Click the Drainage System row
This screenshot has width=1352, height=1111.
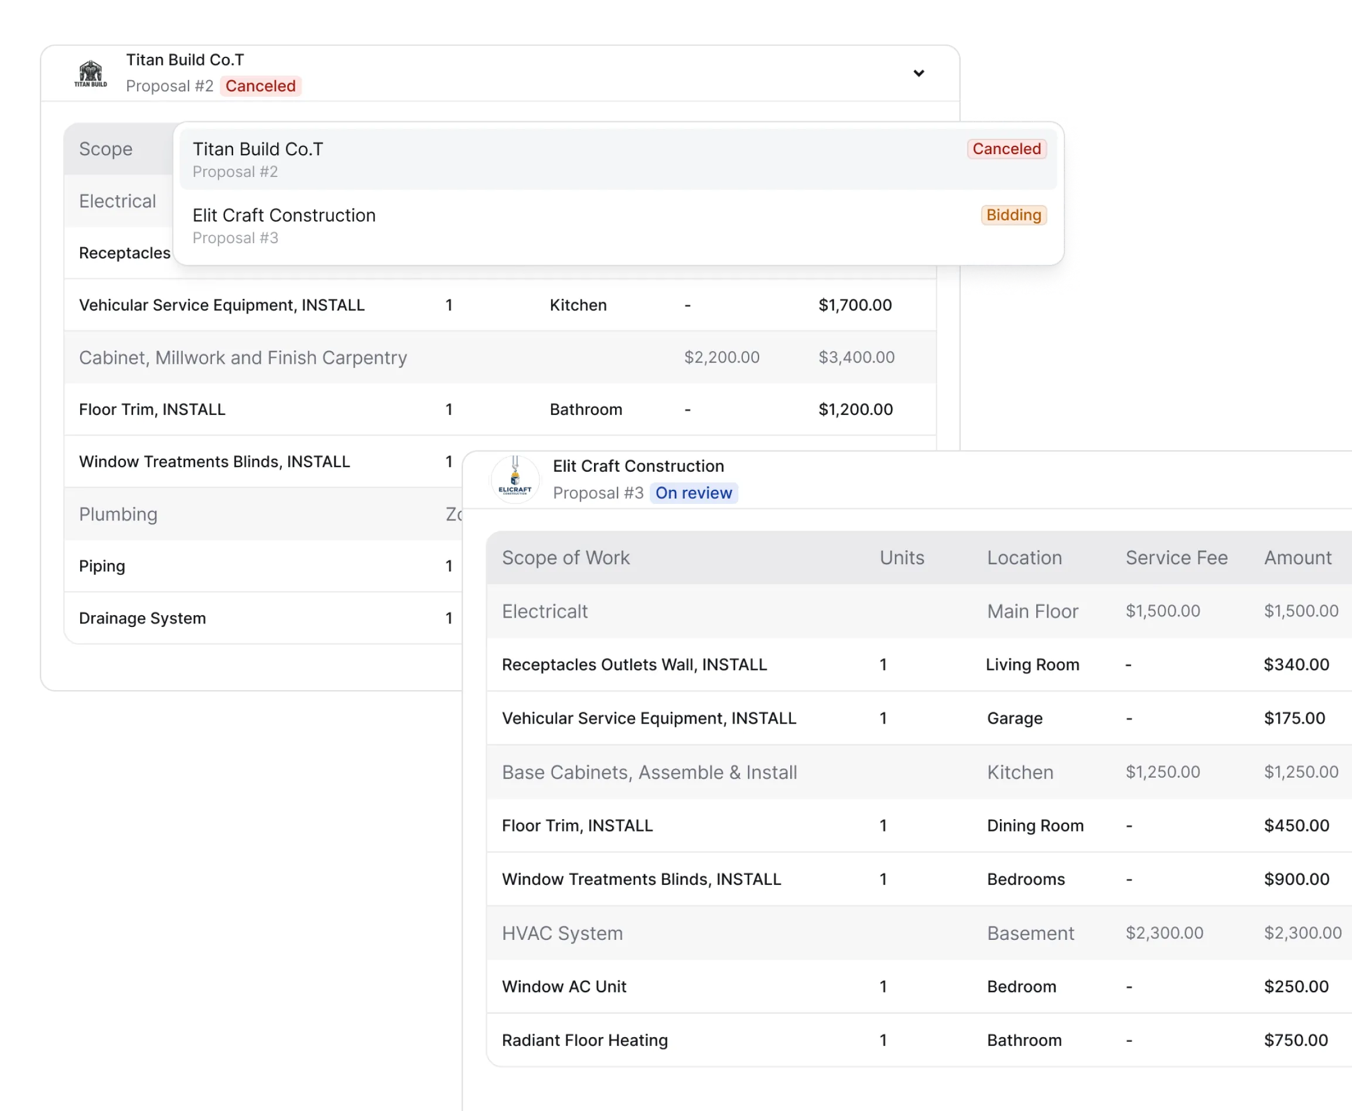pos(142,618)
